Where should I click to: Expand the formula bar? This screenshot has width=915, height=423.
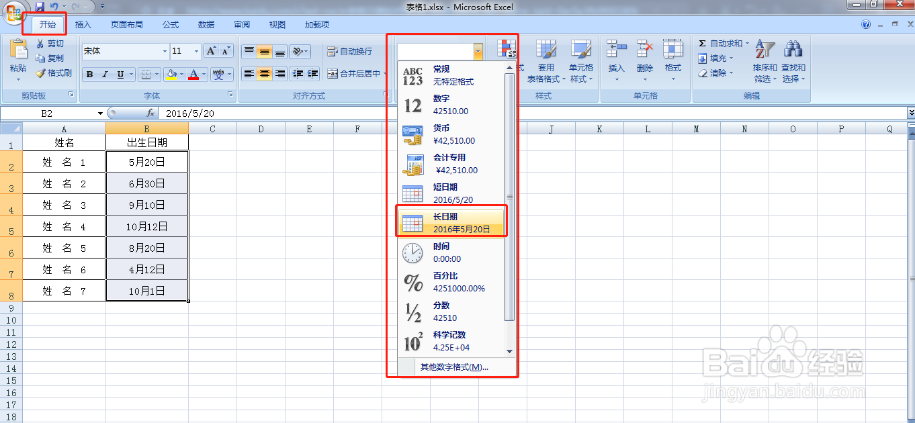click(x=911, y=113)
